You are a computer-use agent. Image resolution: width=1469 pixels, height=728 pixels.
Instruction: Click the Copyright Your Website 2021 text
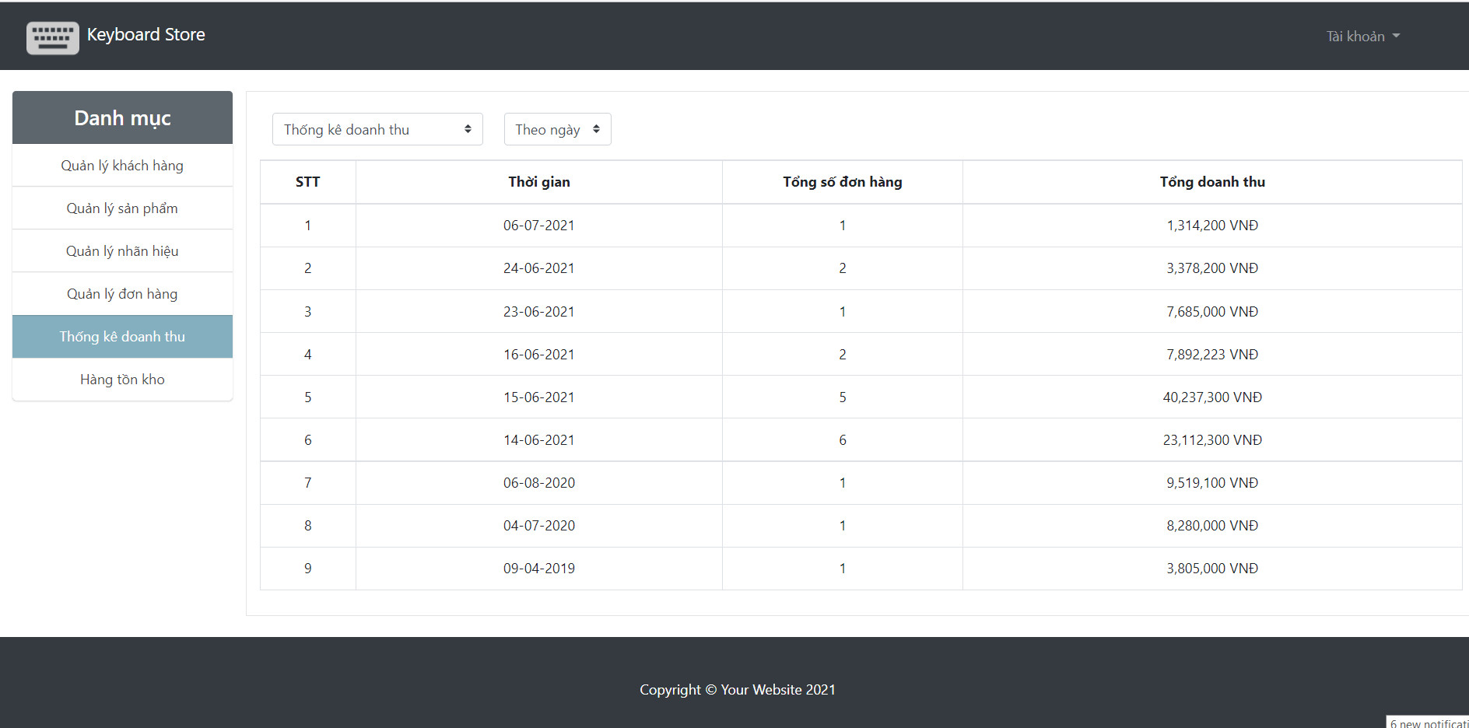coord(738,690)
